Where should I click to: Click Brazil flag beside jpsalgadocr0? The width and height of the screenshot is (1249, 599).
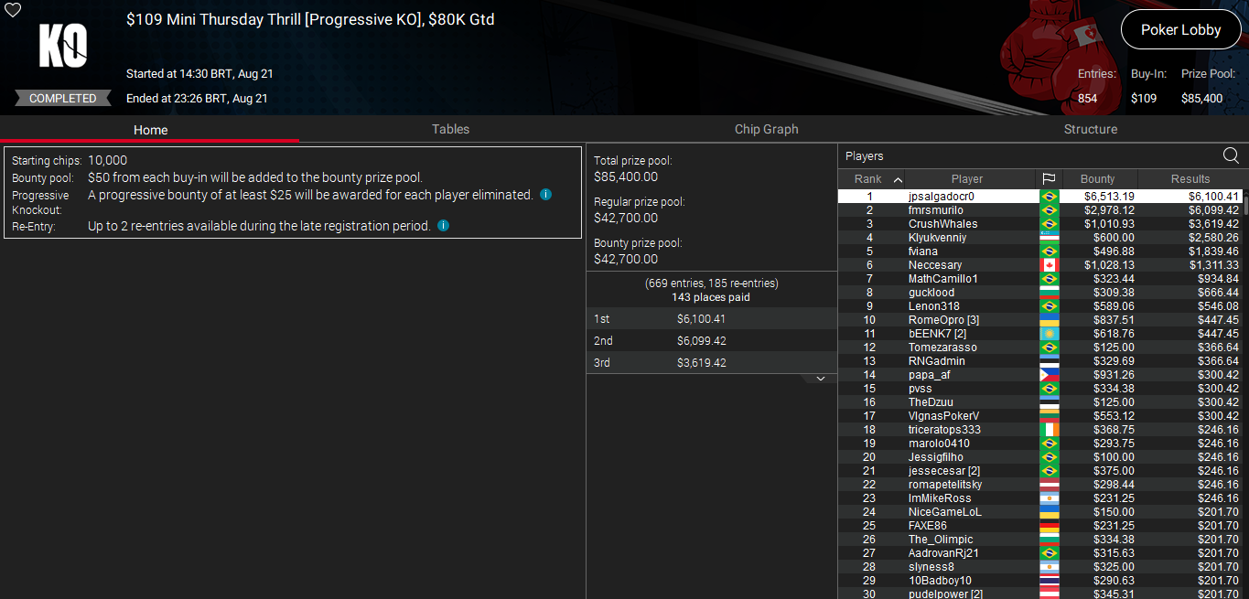(x=1050, y=197)
